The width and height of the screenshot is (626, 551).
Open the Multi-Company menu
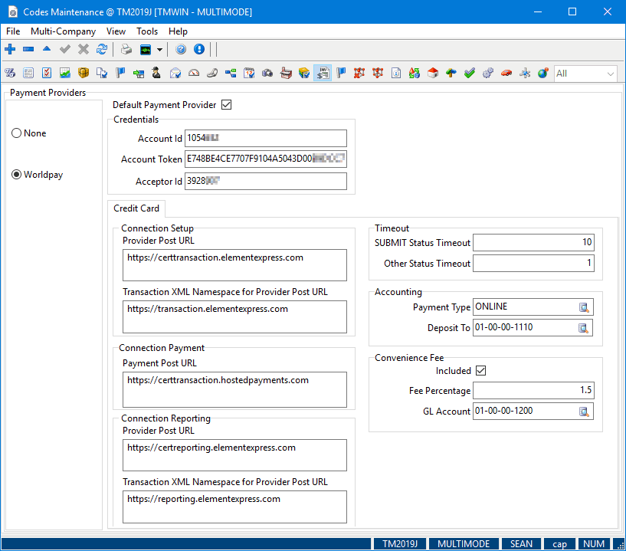point(63,31)
